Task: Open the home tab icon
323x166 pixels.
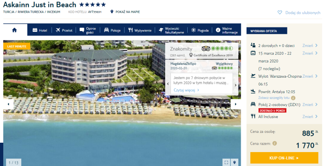Action: 14,30
